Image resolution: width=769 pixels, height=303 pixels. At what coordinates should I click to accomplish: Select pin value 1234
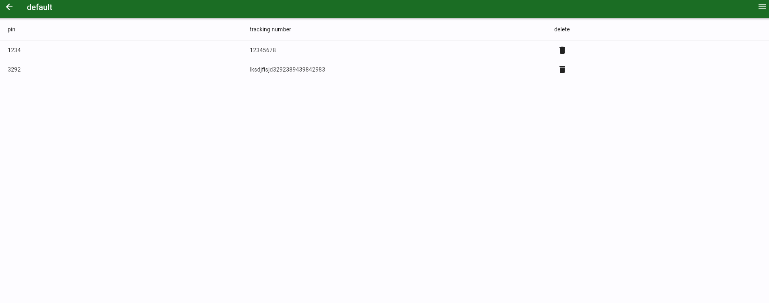point(14,50)
